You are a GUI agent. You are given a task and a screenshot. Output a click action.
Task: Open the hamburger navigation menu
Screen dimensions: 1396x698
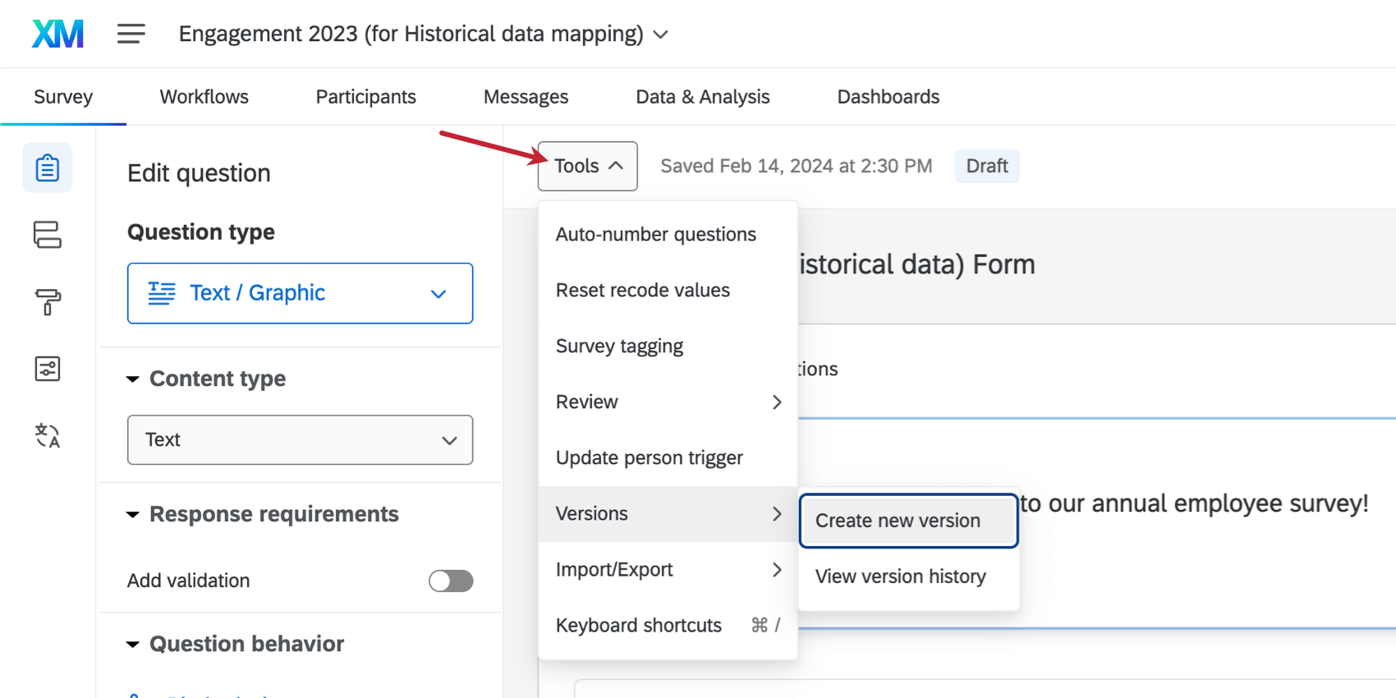131,34
